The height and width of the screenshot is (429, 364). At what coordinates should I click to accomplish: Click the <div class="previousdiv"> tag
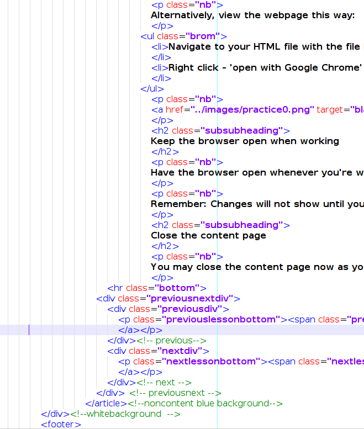click(x=168, y=309)
